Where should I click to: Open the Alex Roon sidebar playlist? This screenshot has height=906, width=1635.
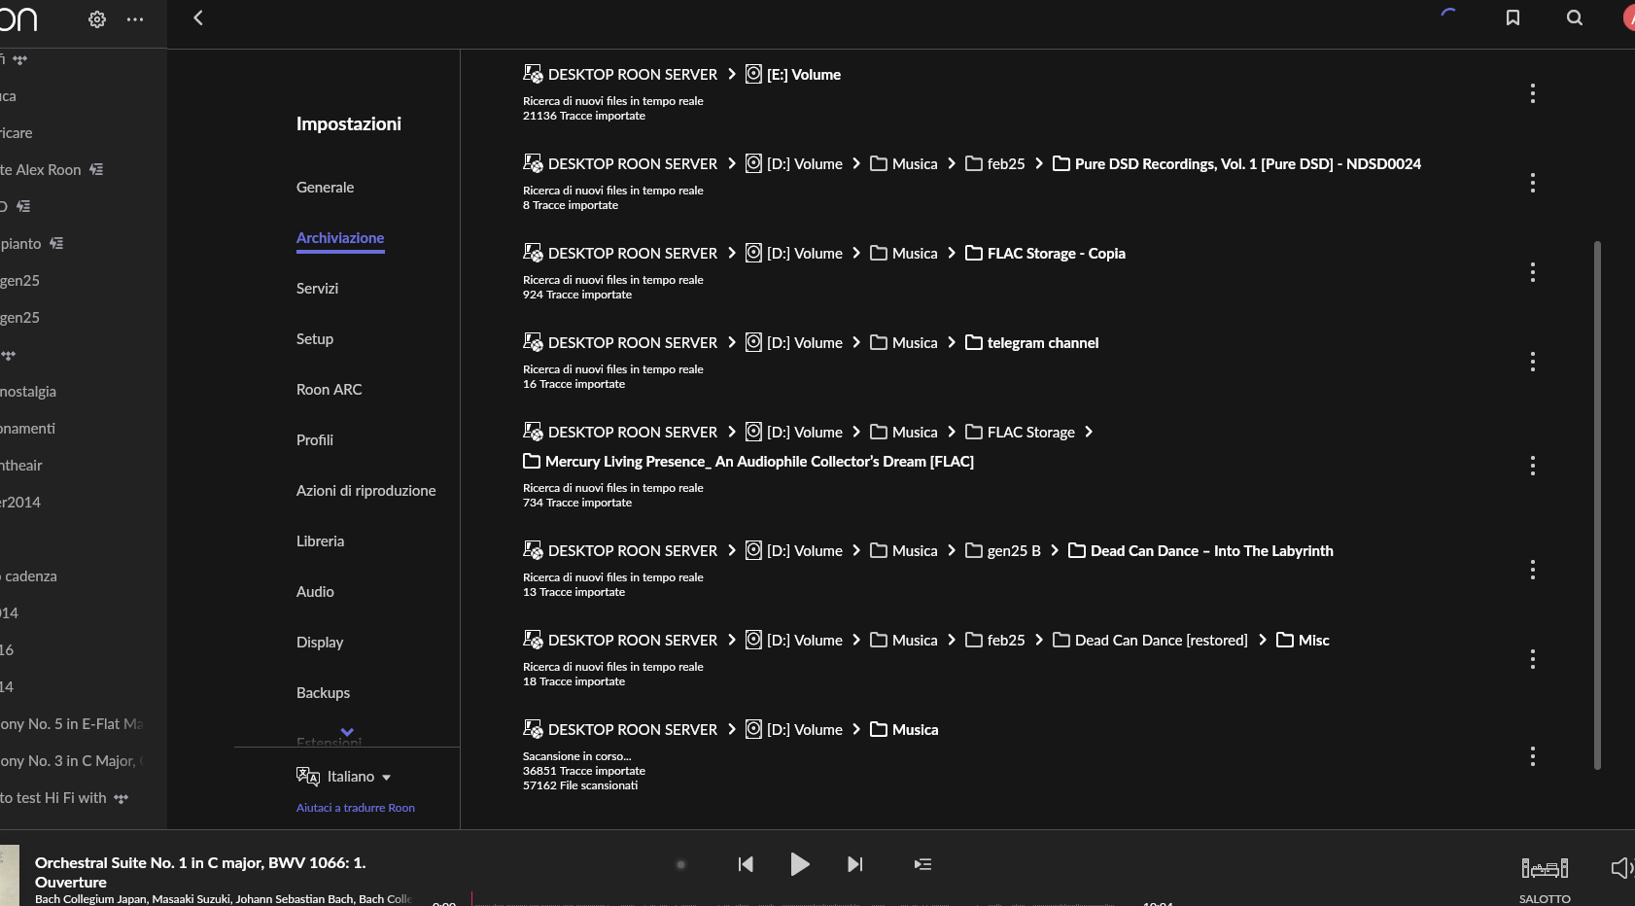click(41, 169)
